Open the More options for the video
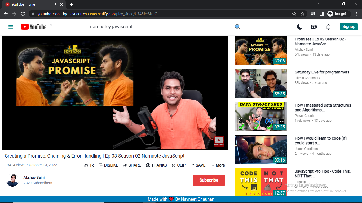362x203 pixels. click(x=217, y=165)
